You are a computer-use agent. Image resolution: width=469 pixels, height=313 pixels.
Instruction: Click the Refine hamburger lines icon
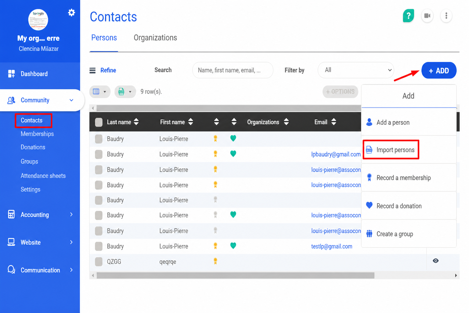(93, 71)
